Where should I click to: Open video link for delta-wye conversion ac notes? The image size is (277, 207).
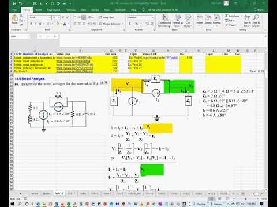click(74, 68)
